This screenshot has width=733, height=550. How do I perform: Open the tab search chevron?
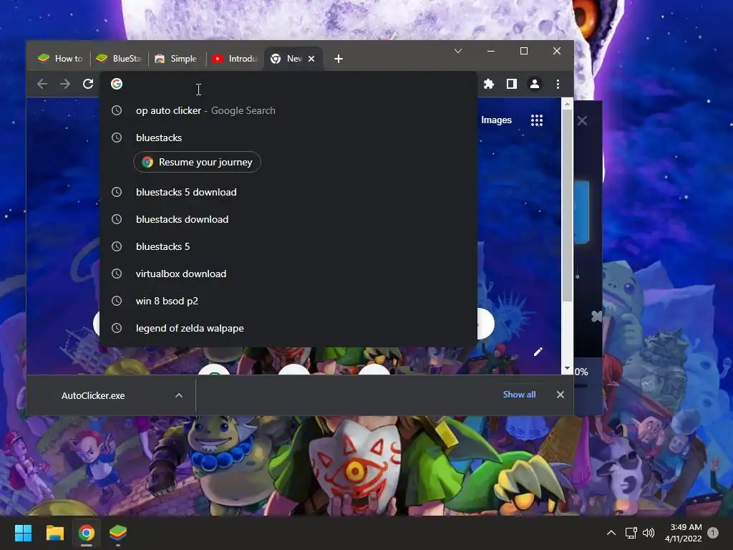pos(458,51)
